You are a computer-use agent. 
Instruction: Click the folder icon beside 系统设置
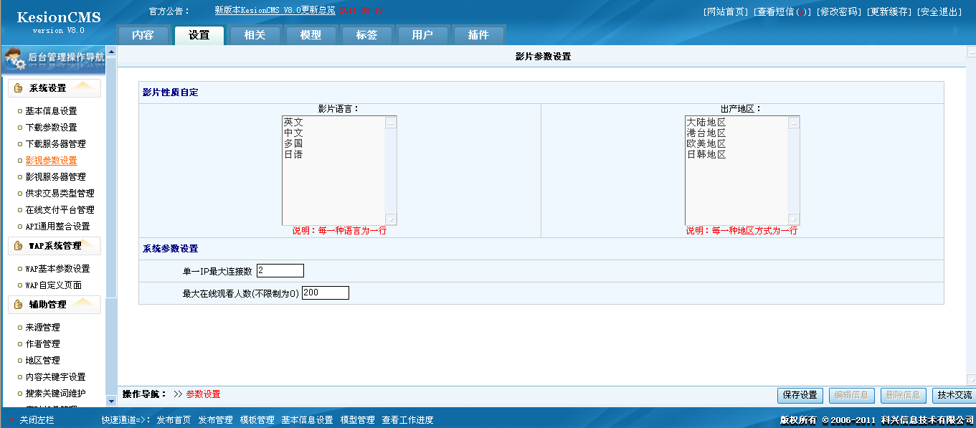[19, 87]
